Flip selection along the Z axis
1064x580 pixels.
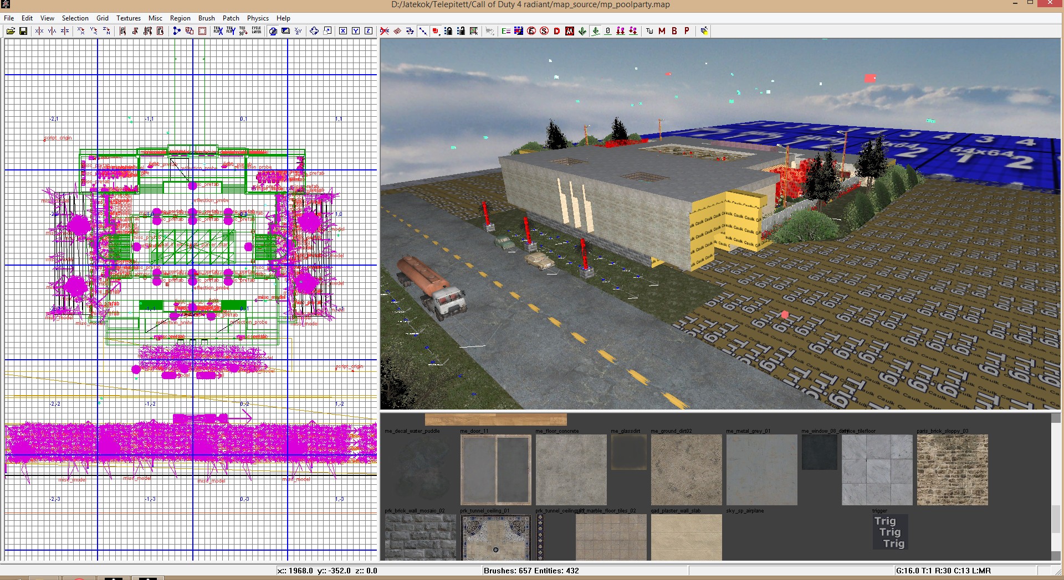pos(65,31)
